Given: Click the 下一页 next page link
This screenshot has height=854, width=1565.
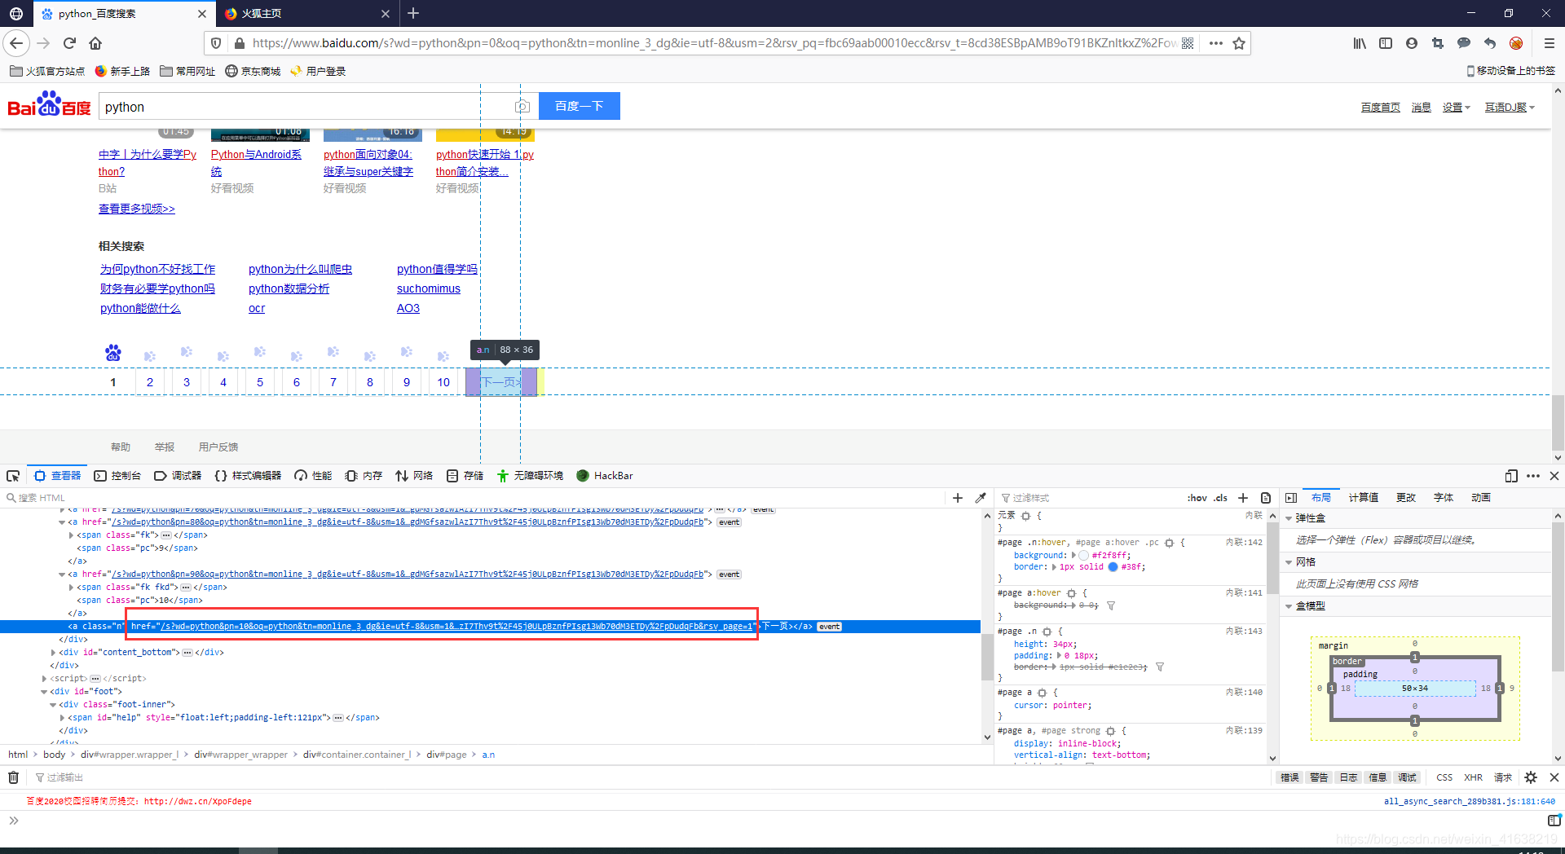Looking at the screenshot, I should (x=501, y=382).
